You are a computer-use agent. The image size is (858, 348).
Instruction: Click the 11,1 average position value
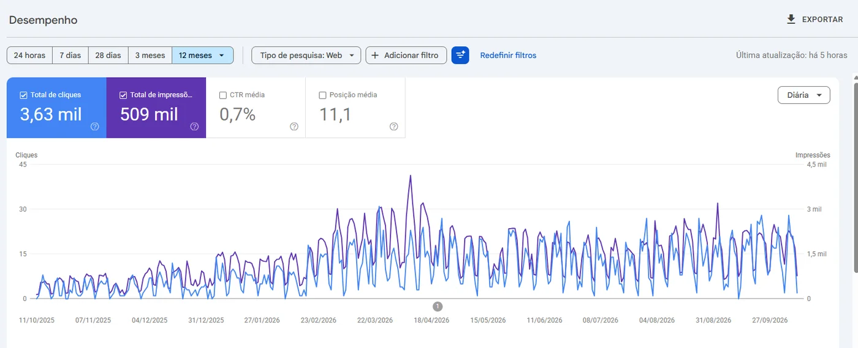[335, 114]
